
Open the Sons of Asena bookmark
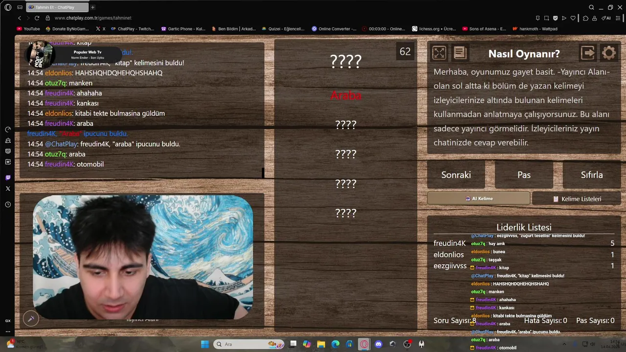point(484,29)
